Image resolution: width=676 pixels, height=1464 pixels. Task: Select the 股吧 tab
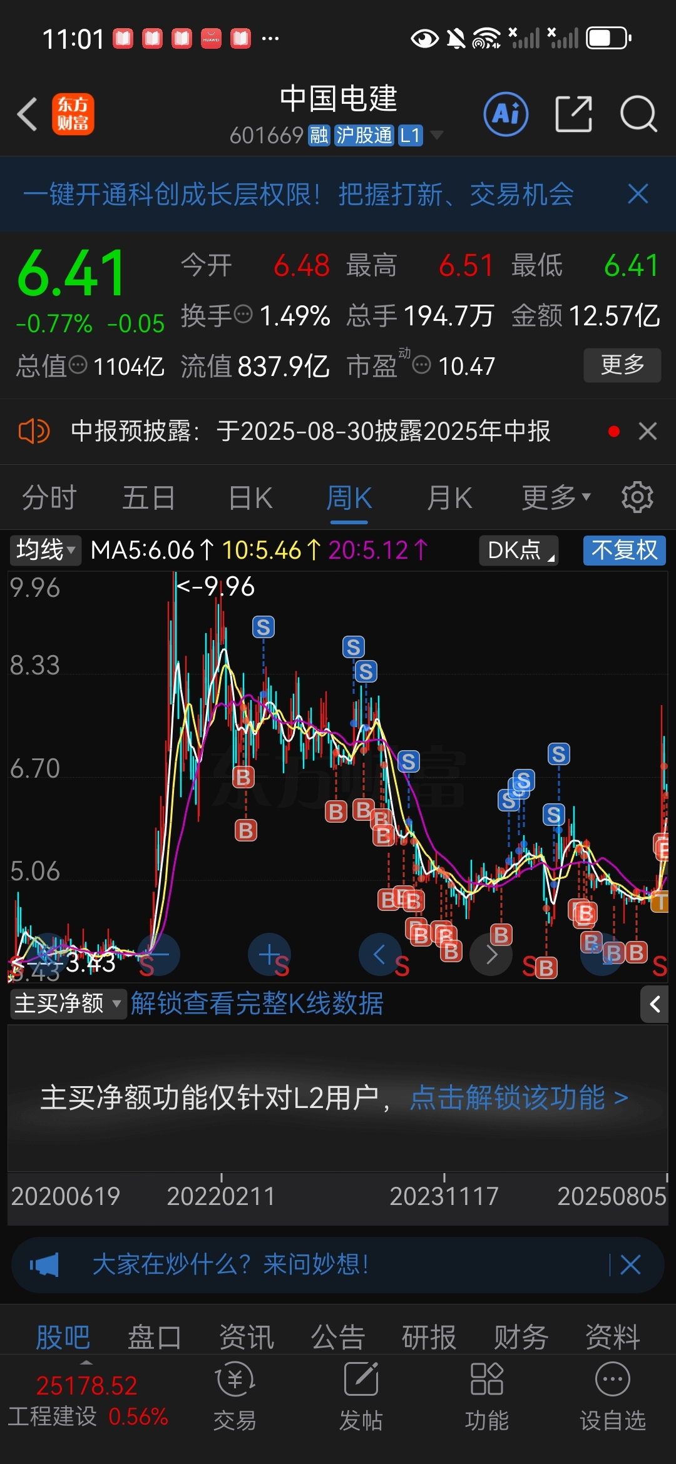(63, 1338)
